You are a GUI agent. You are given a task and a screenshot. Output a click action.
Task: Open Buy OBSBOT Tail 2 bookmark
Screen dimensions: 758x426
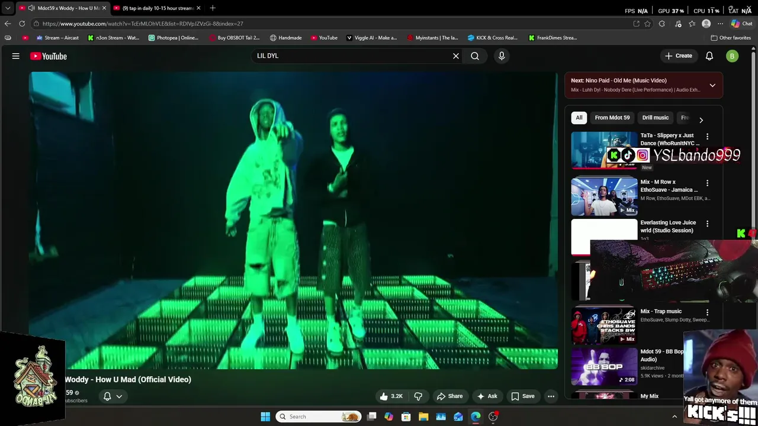[x=235, y=38]
